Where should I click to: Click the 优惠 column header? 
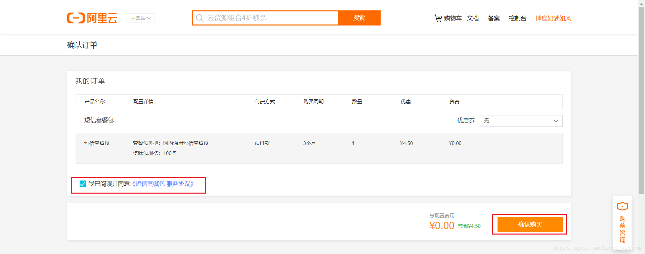(405, 102)
